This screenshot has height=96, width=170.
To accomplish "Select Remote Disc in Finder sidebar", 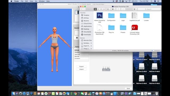I will [88, 40].
